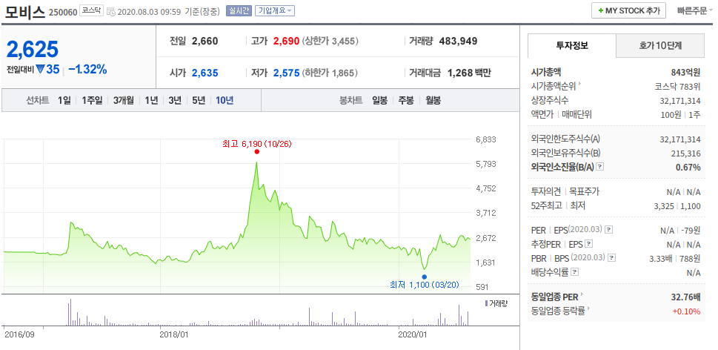Click the 32.76배 sector PER value
This screenshot has width=718, height=350.
[686, 297]
